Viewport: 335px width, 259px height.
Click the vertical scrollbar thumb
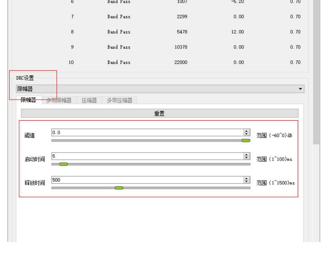tap(316, 72)
